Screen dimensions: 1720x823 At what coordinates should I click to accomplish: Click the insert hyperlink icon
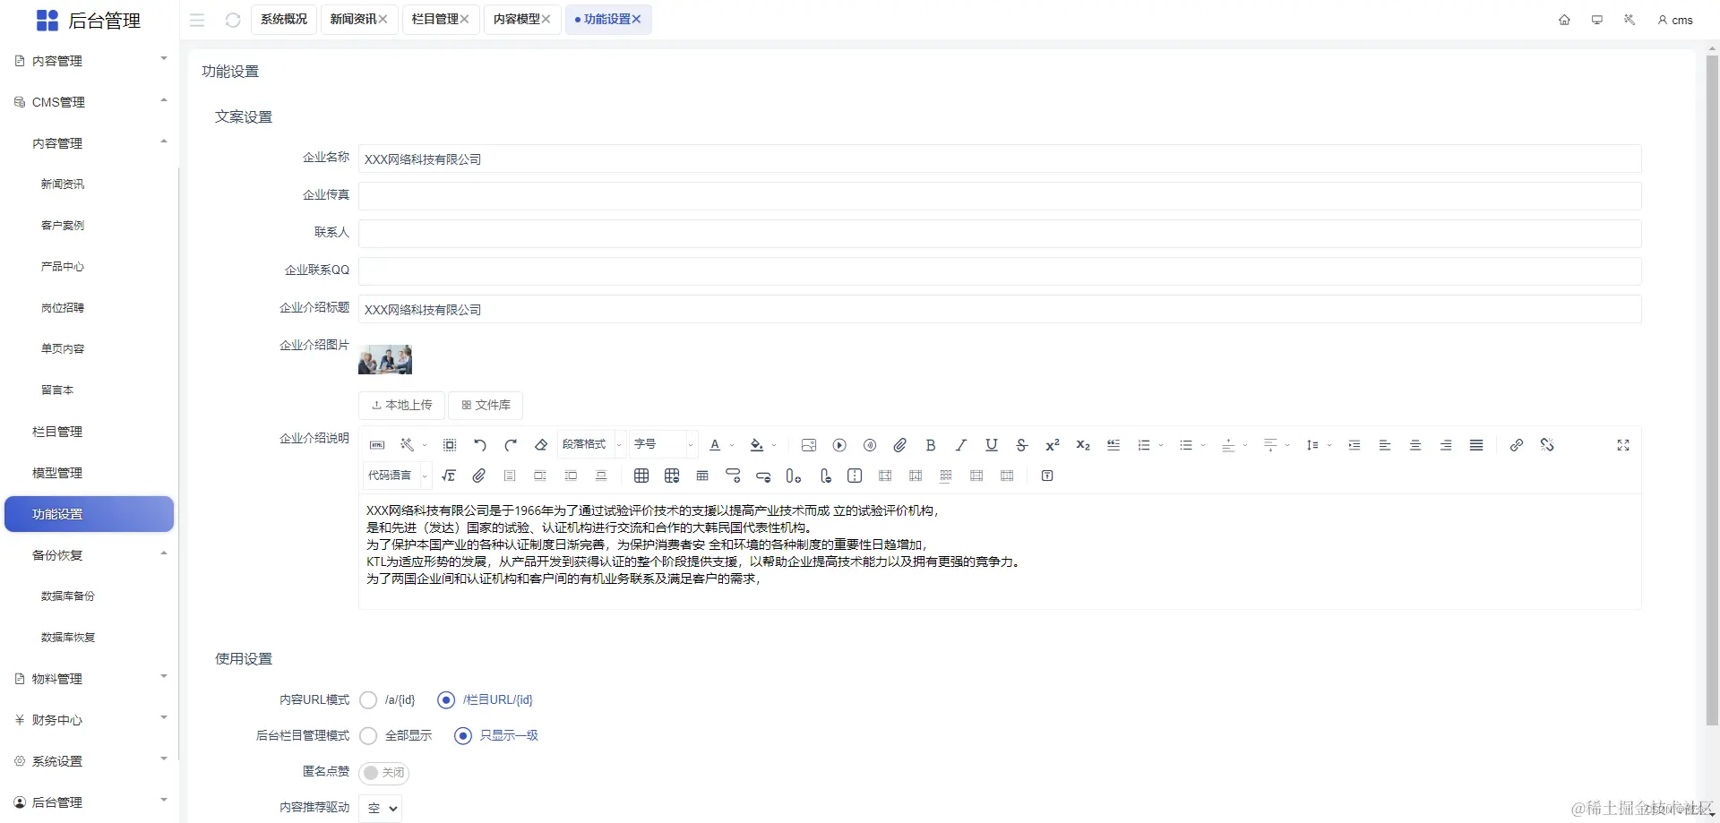(x=1517, y=445)
